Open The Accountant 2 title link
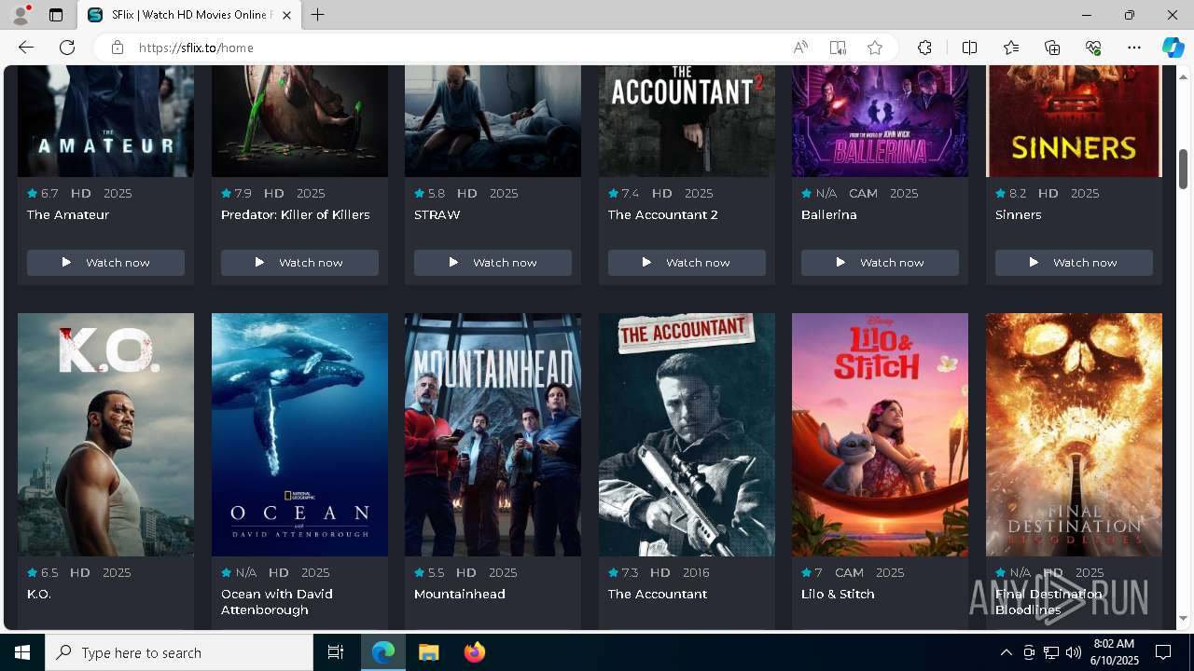 (663, 214)
